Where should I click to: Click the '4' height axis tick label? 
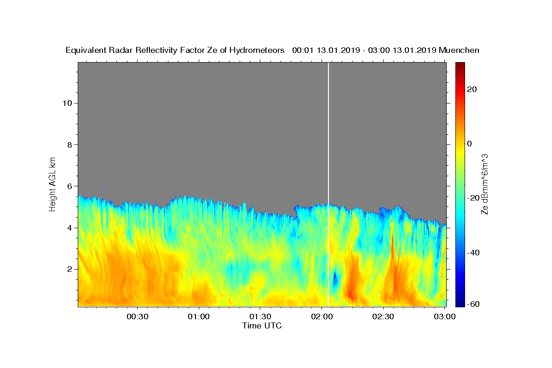pos(69,228)
